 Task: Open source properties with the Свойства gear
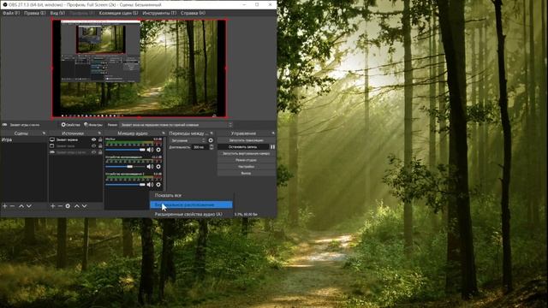(71, 125)
